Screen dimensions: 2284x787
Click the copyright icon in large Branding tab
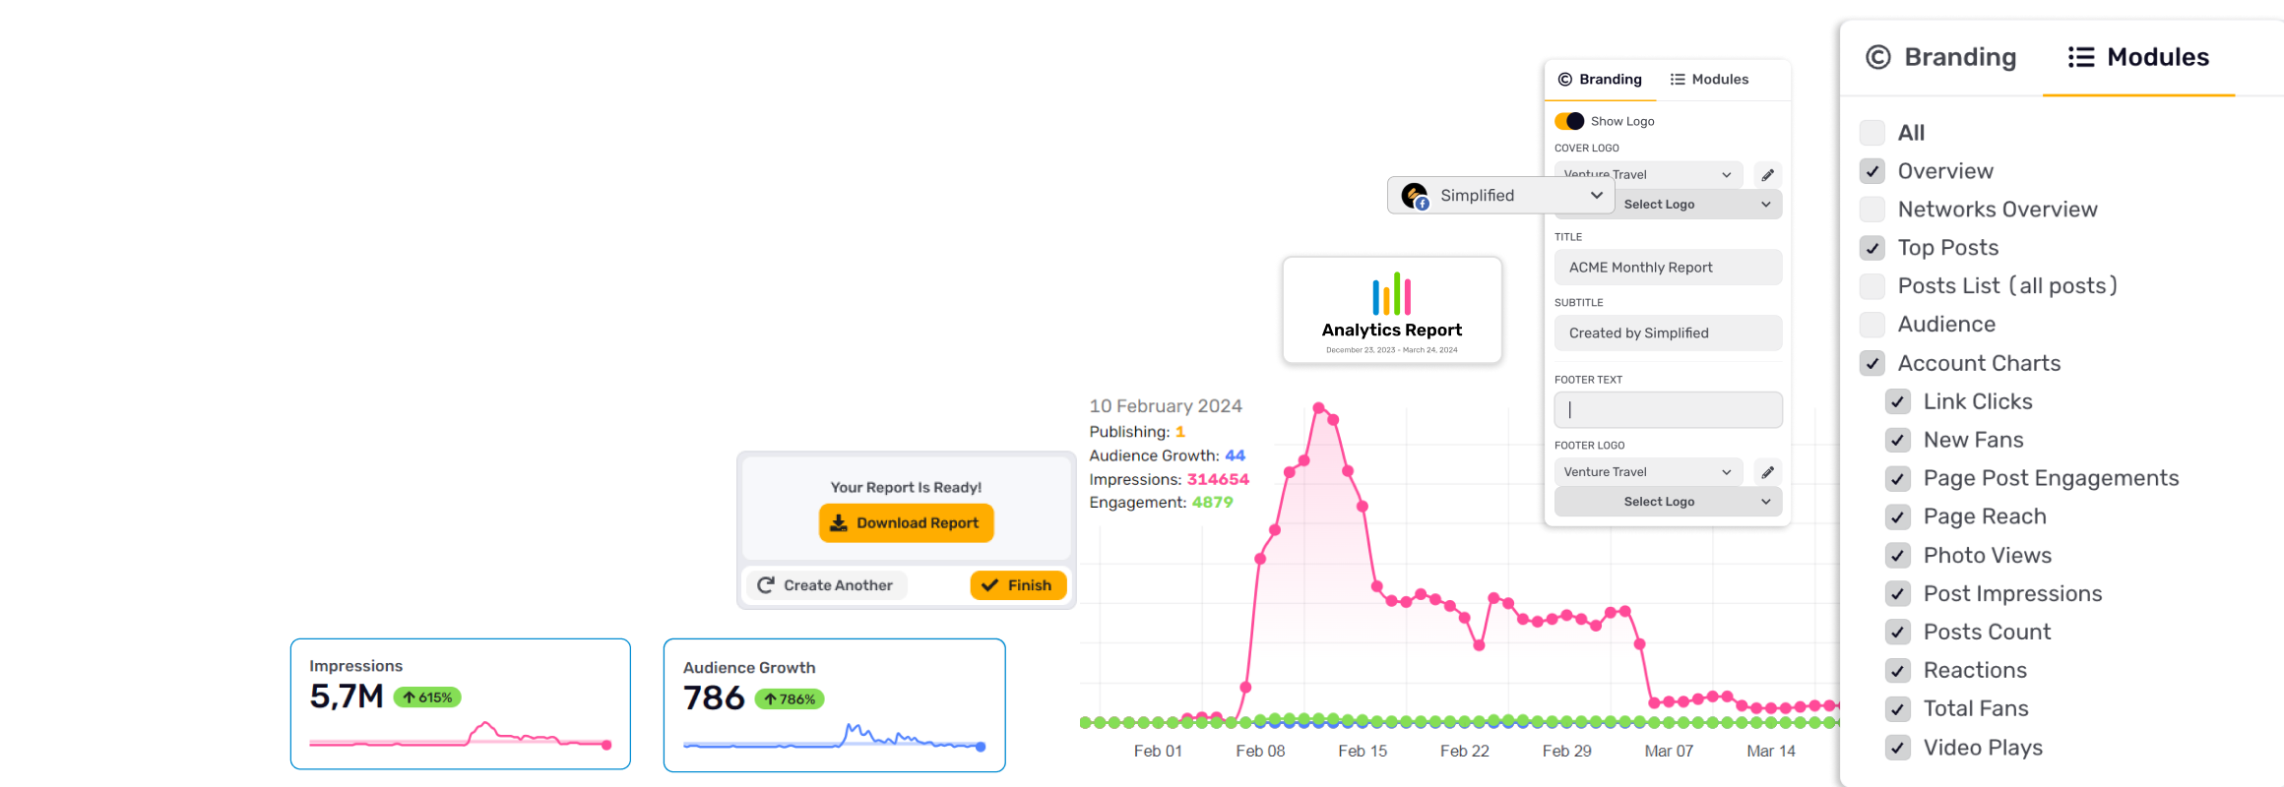[1878, 57]
